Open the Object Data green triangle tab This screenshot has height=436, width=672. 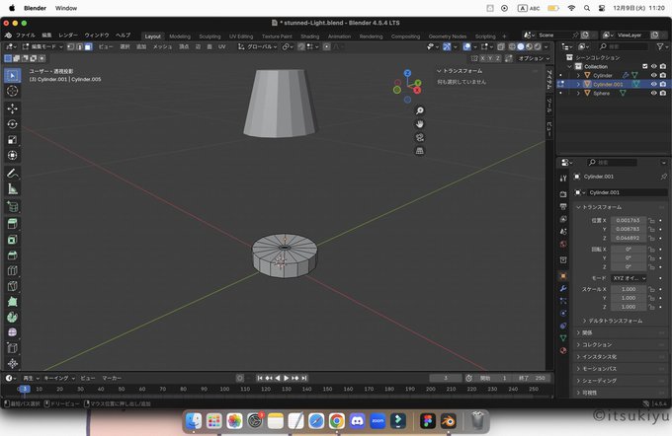(563, 338)
